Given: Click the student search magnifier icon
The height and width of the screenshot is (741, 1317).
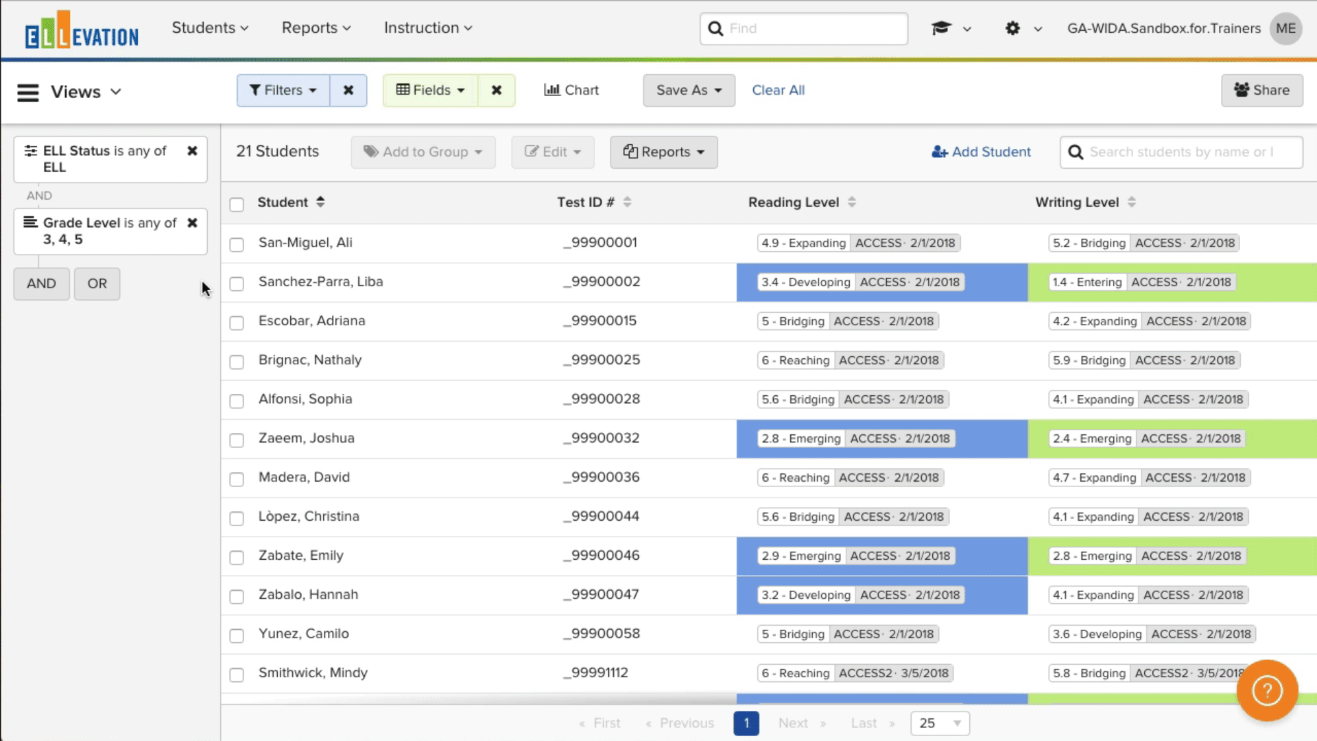Looking at the screenshot, I should tap(1076, 152).
